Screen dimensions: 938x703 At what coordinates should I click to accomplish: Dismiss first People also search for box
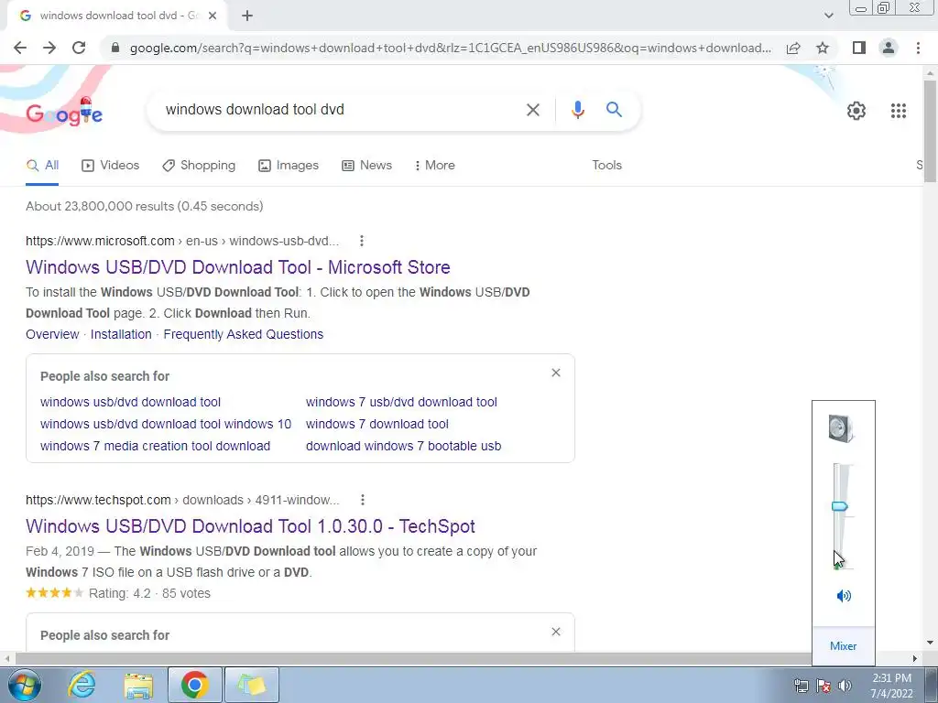(x=556, y=373)
